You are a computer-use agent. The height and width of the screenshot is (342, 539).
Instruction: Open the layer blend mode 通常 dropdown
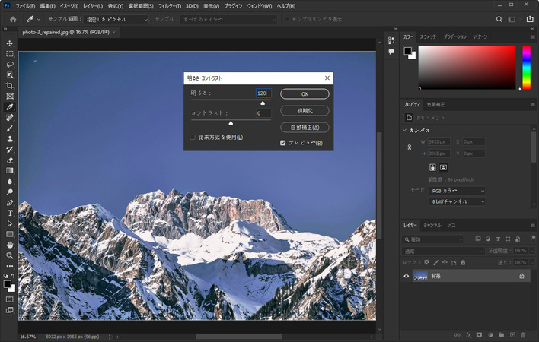pos(443,252)
